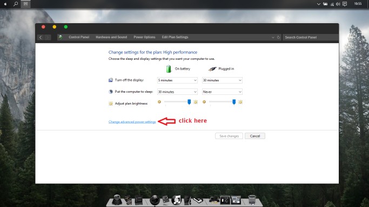Adjust Plugged in brightness slider

click(234, 102)
